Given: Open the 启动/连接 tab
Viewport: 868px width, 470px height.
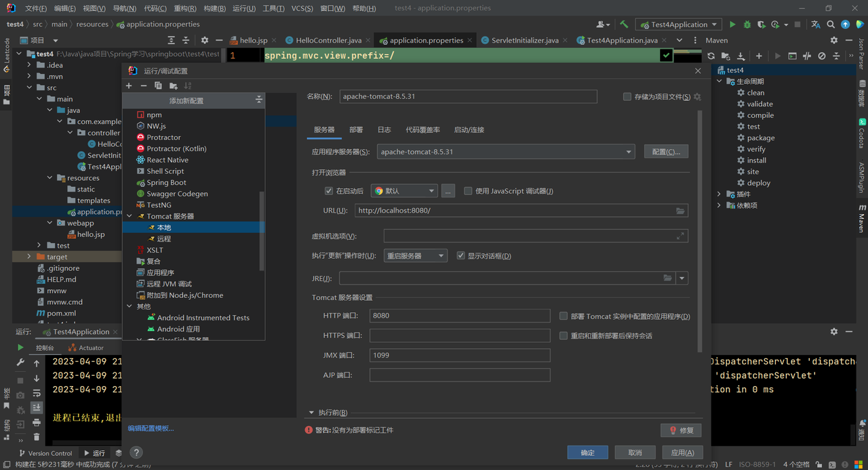Looking at the screenshot, I should 469,130.
